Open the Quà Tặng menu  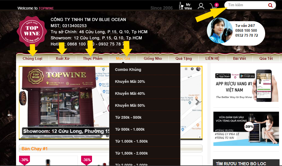pyautogui.click(x=184, y=58)
